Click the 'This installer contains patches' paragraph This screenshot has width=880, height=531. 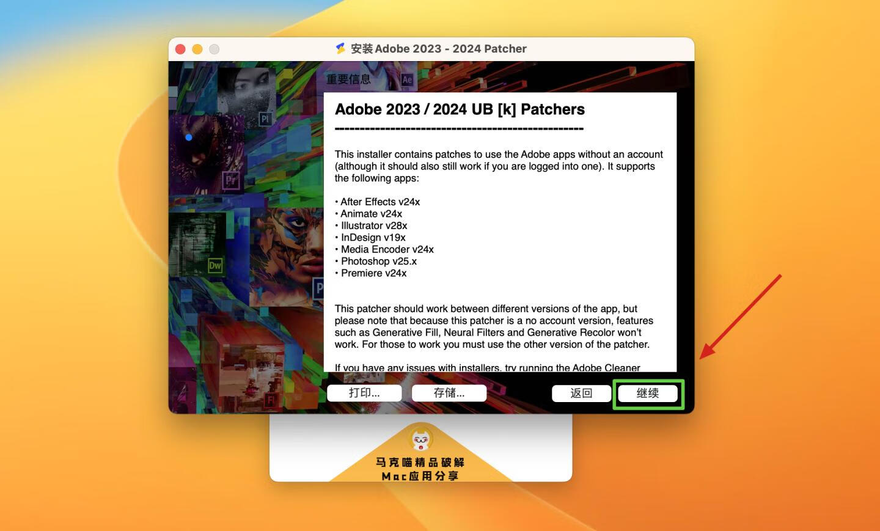click(499, 166)
